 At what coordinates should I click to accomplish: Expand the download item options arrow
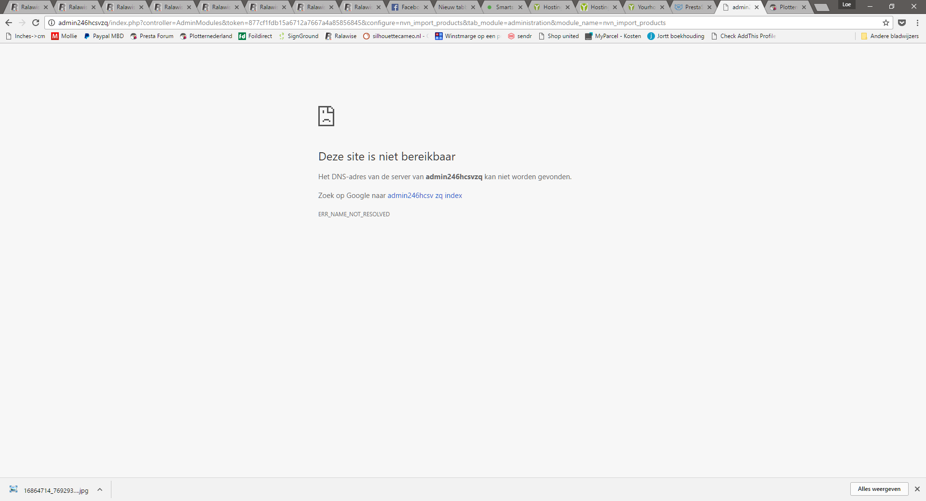point(100,489)
